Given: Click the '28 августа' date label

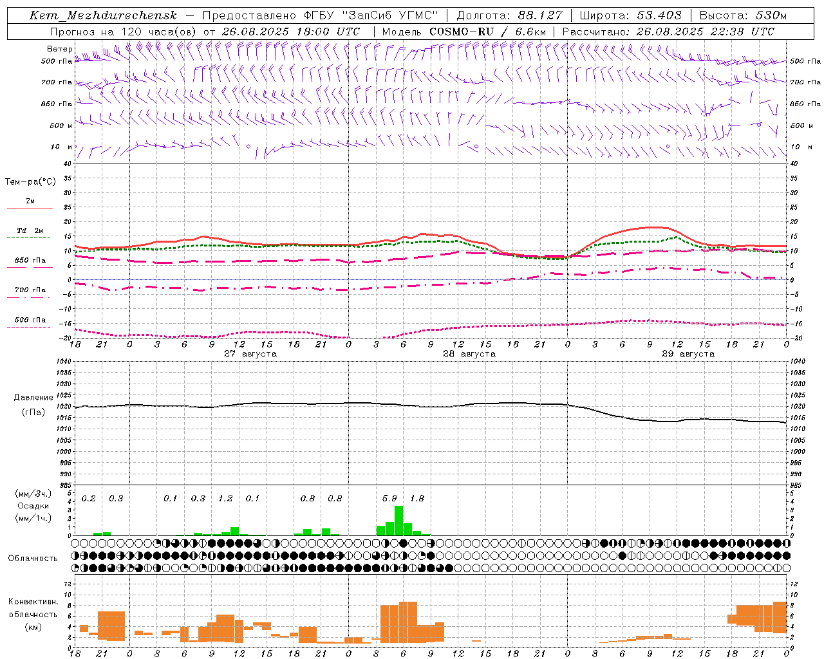Looking at the screenshot, I should tap(469, 354).
